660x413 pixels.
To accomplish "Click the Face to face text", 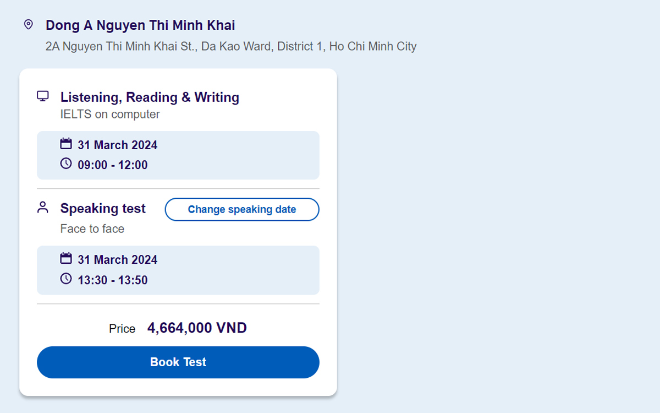I will click(92, 229).
